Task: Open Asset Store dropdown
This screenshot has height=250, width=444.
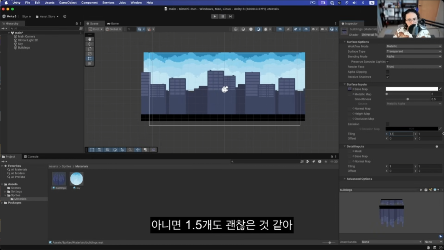Action: 47,17
